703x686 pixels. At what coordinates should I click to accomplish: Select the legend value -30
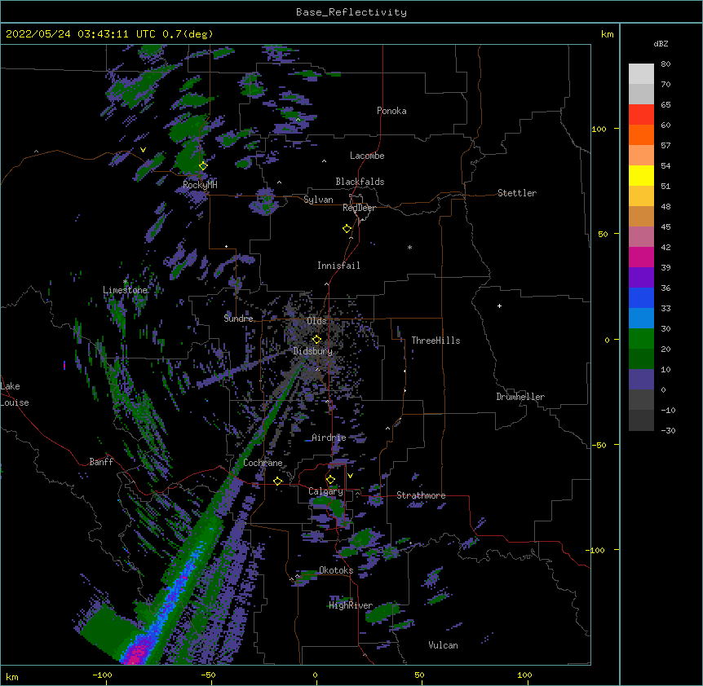pos(668,430)
